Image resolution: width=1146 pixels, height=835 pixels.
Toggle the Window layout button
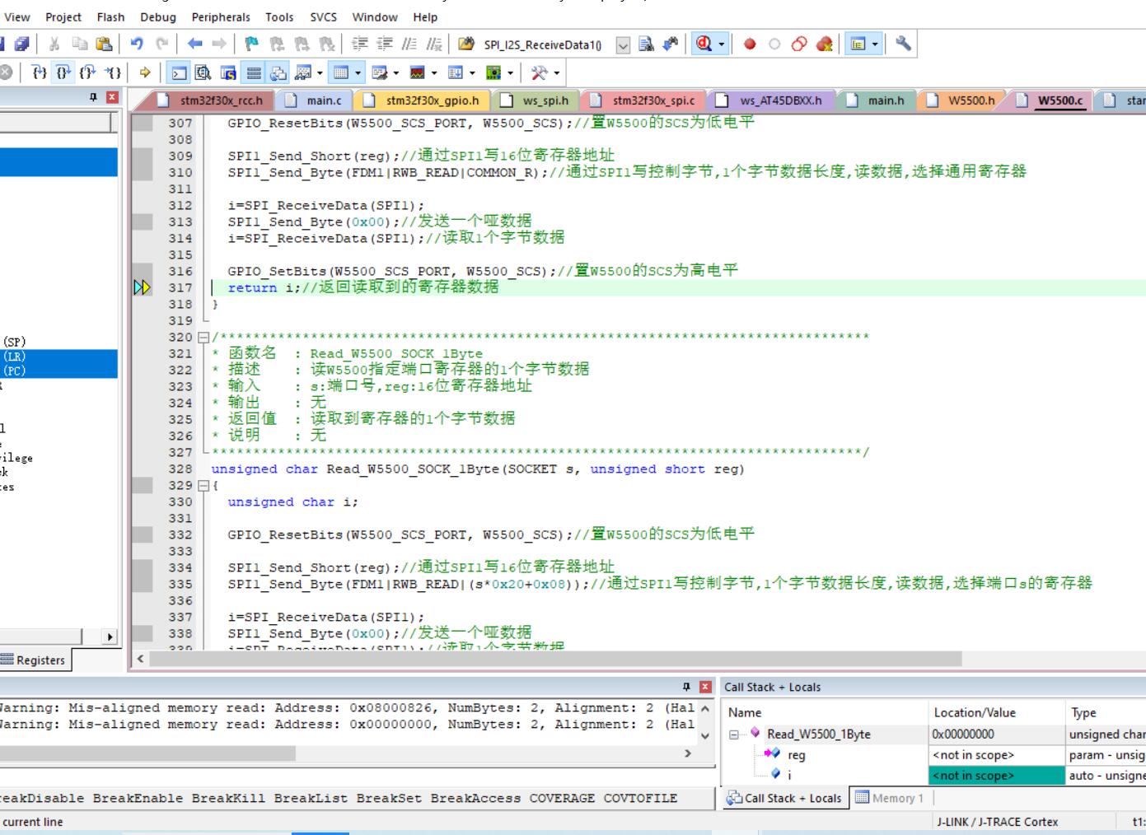(858, 44)
